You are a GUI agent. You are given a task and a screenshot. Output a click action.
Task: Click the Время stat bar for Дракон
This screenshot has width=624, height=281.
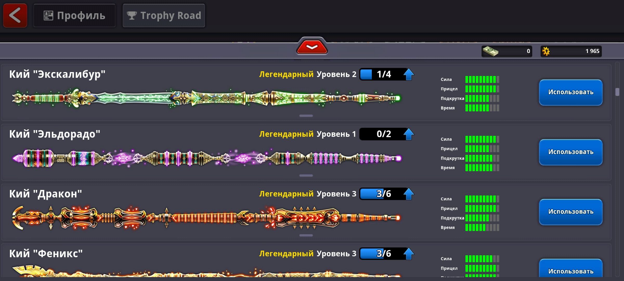click(x=482, y=227)
